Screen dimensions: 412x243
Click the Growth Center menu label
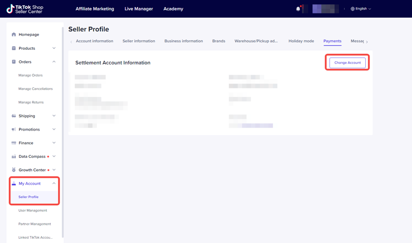click(32, 170)
